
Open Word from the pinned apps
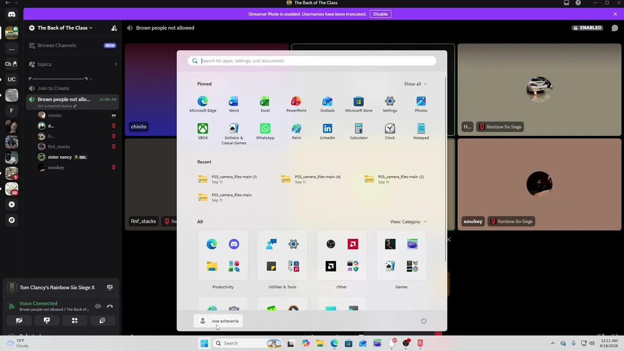(234, 104)
